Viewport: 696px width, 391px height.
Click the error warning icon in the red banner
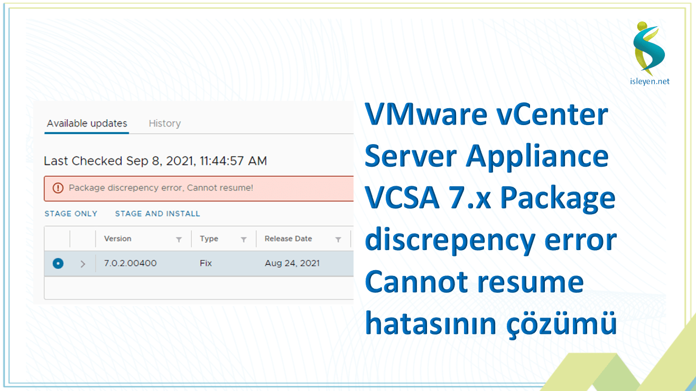58,188
